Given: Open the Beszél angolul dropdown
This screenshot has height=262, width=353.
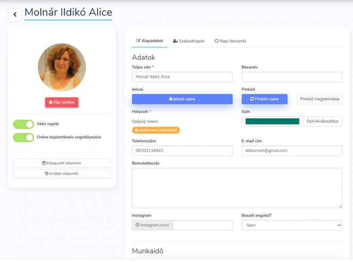Looking at the screenshot, I should pos(292,225).
